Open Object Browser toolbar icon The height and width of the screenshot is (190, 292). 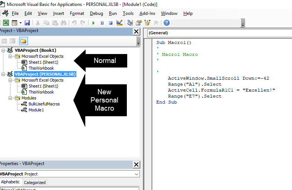click(x=147, y=23)
